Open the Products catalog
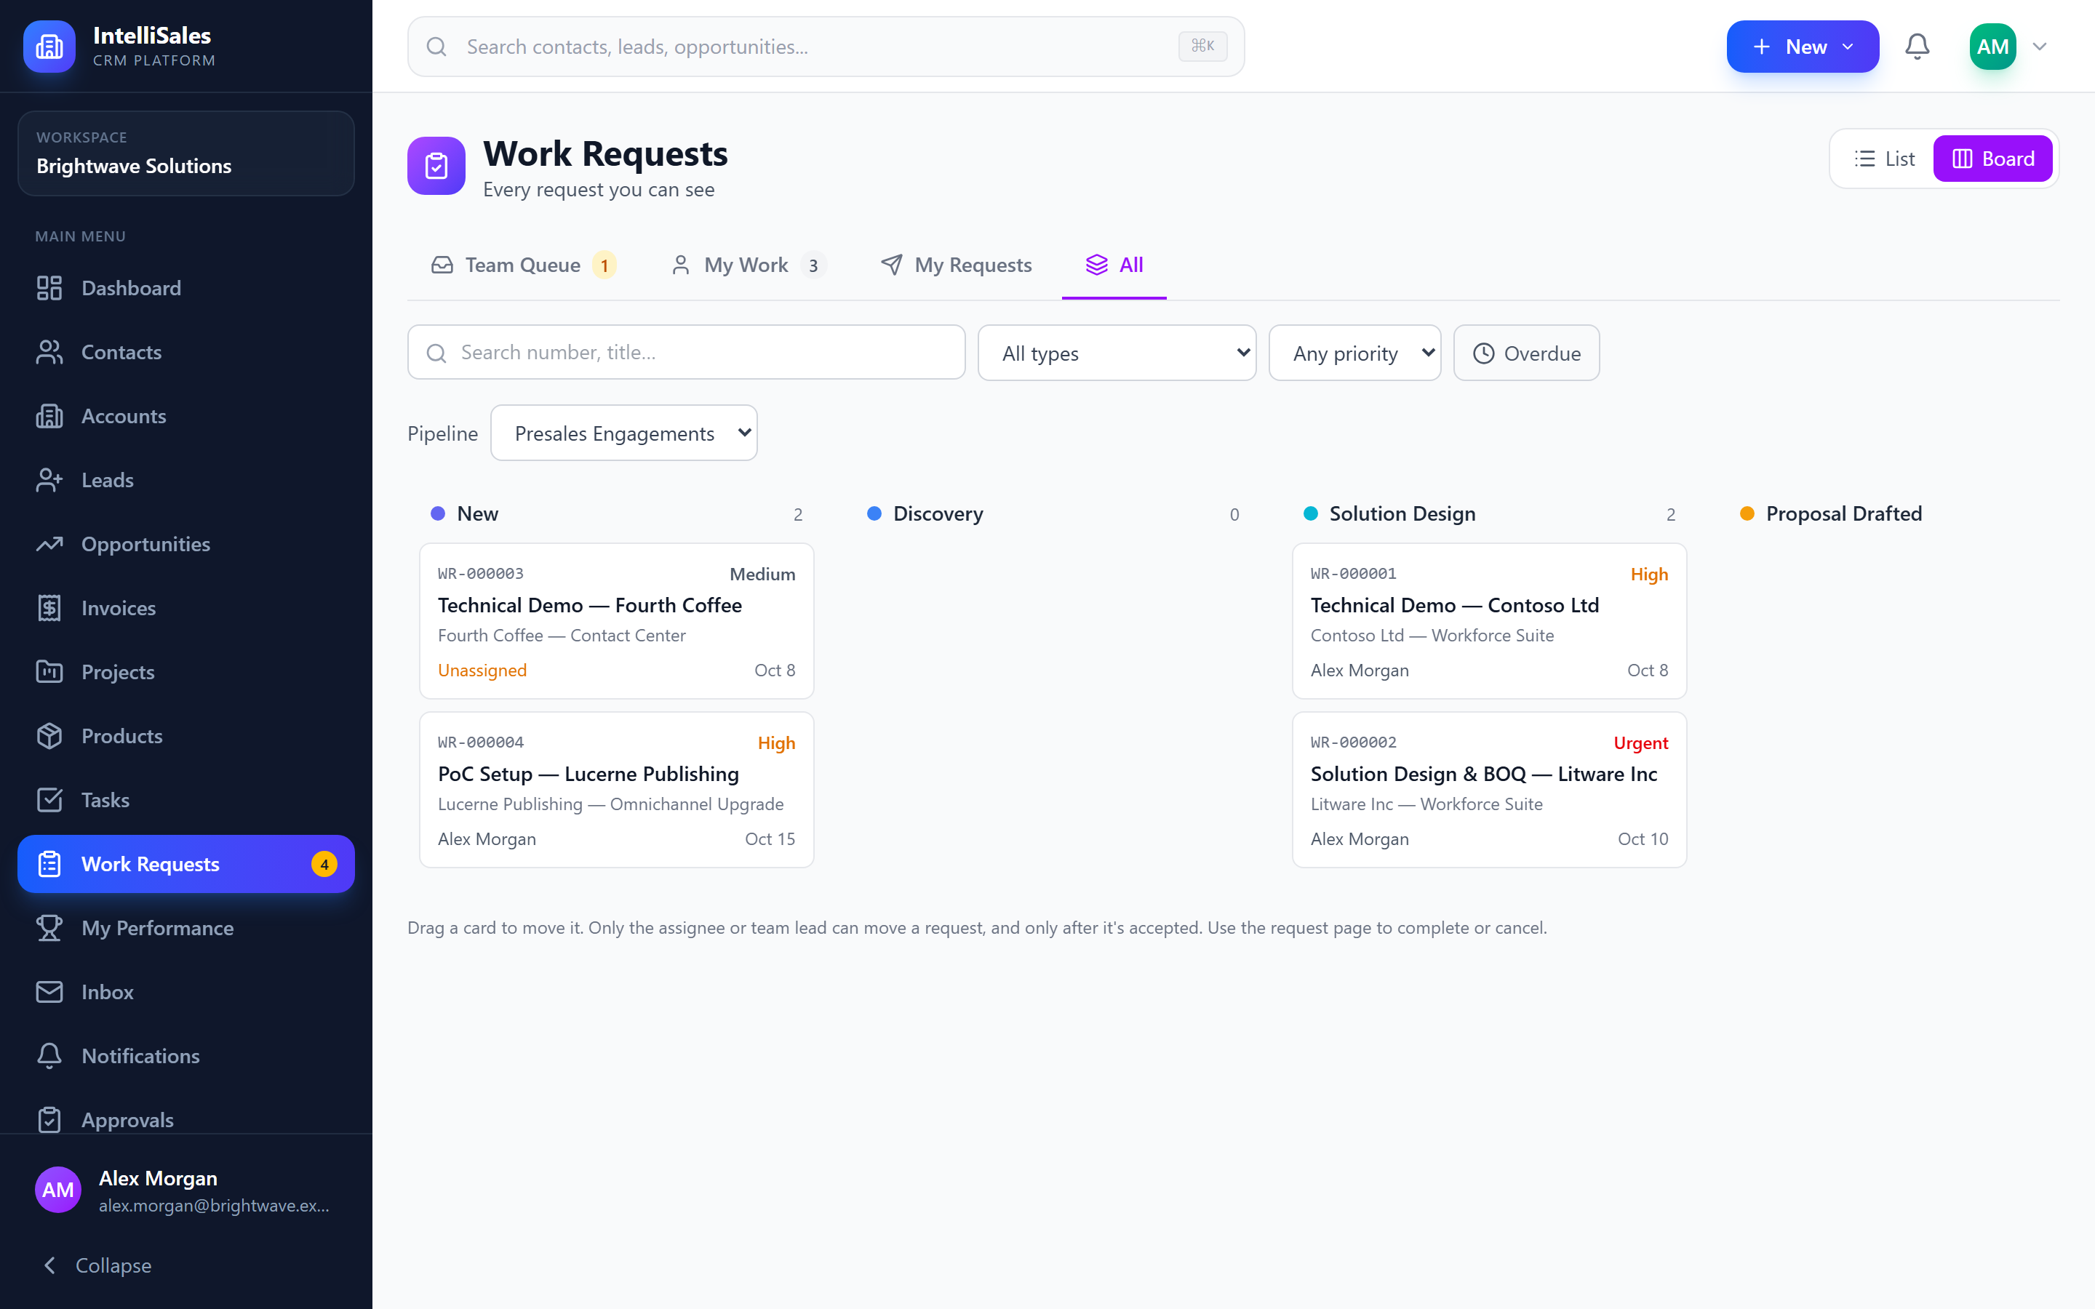This screenshot has height=1309, width=2095. tap(186, 737)
